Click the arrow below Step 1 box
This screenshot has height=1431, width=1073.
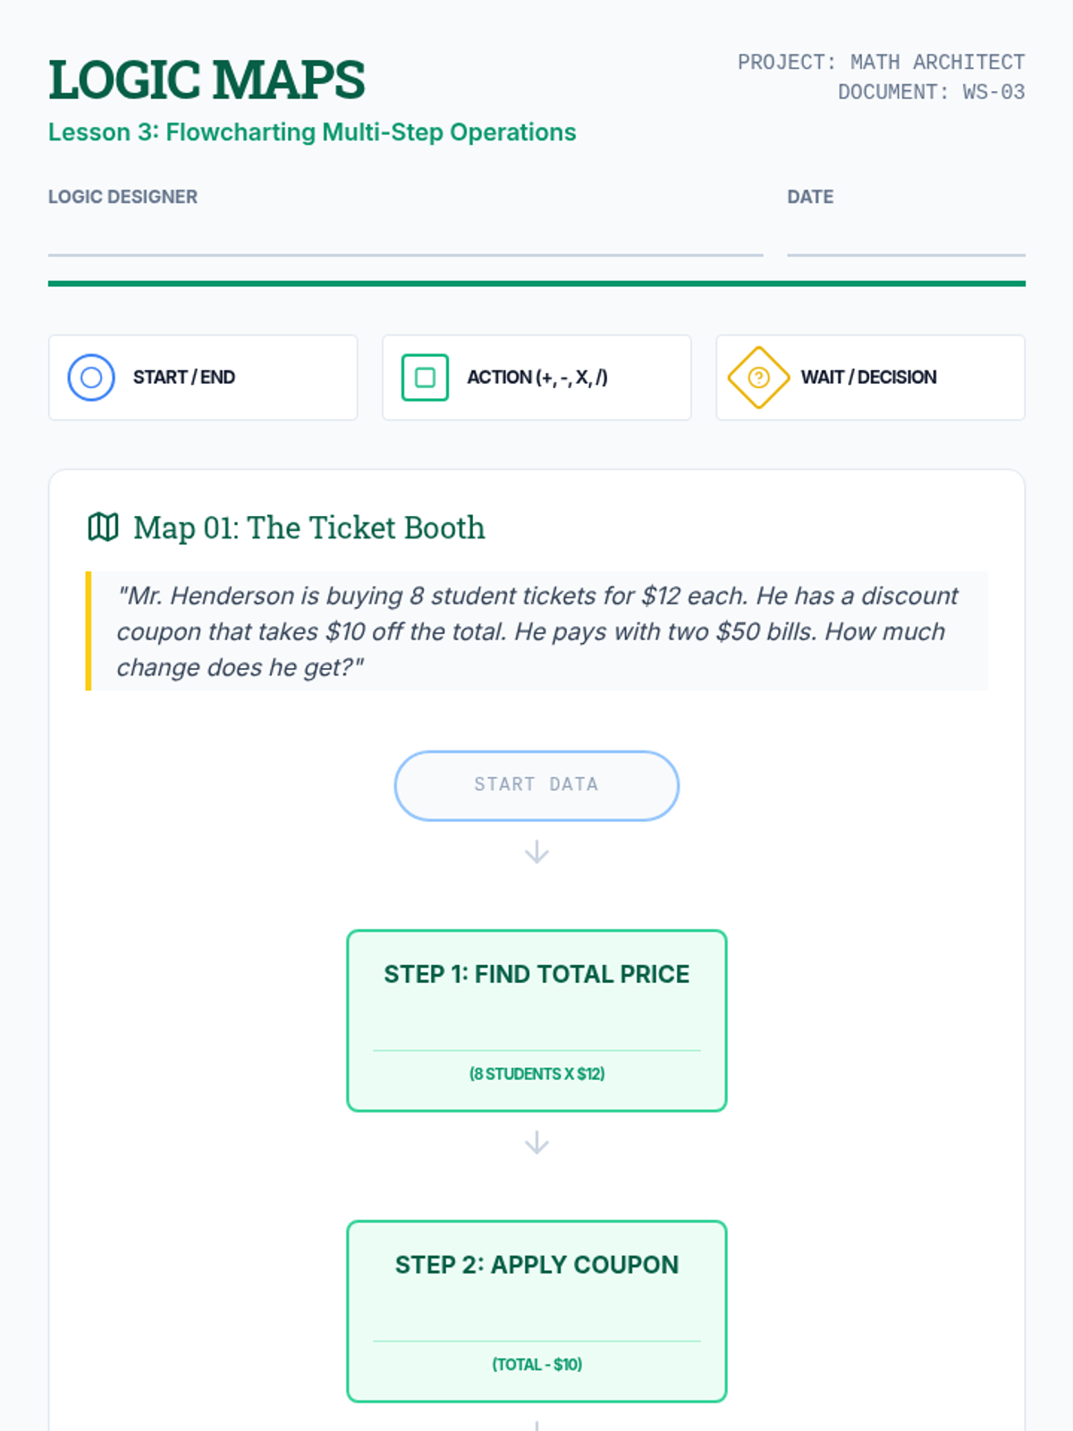pyautogui.click(x=536, y=1143)
